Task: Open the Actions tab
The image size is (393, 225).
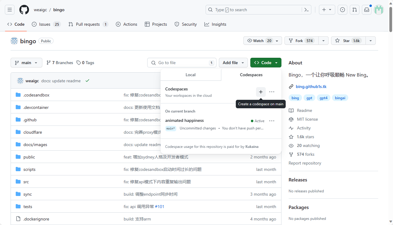Action: pos(126,24)
